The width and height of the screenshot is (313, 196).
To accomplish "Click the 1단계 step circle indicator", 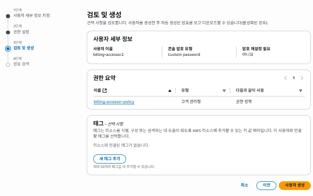I will point(8,16).
